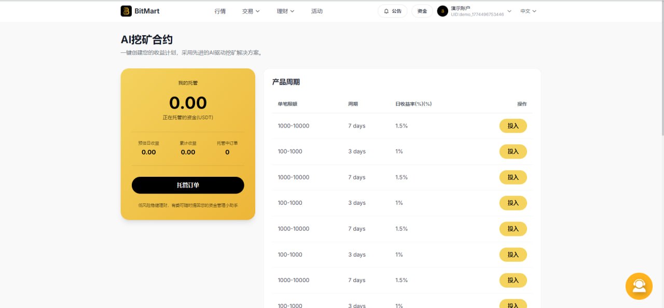Select the BitMart coin logo beside account name
Image resolution: width=664 pixels, height=308 pixels.
[x=442, y=11]
